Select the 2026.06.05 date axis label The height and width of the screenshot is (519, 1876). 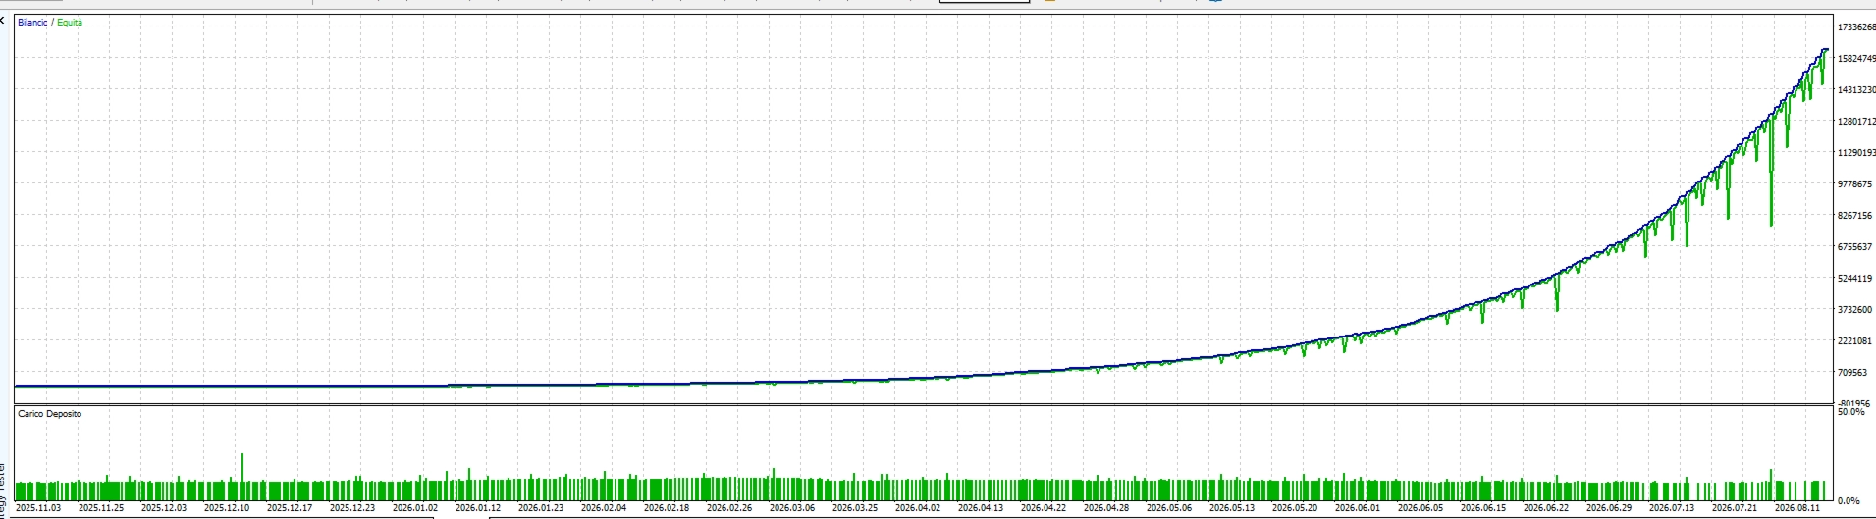1420,508
